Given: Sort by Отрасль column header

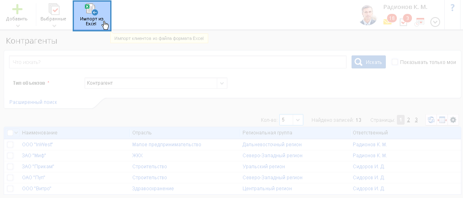Looking at the screenshot, I should tap(142, 133).
